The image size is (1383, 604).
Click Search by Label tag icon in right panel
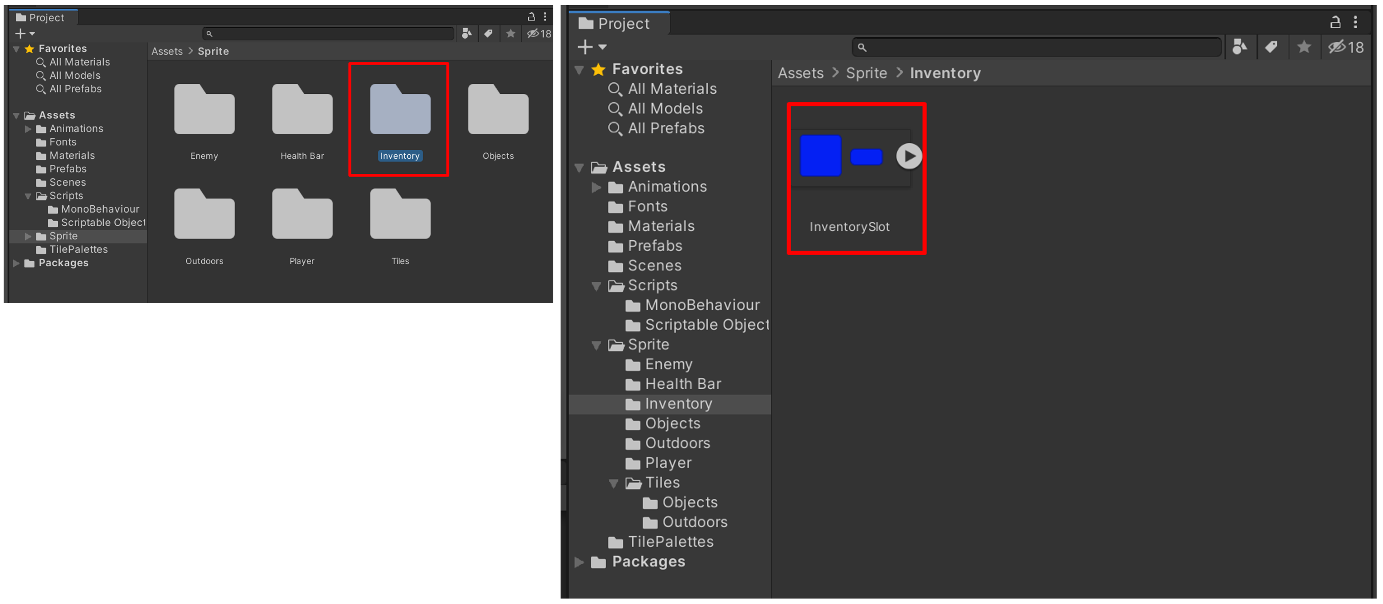tap(1271, 47)
